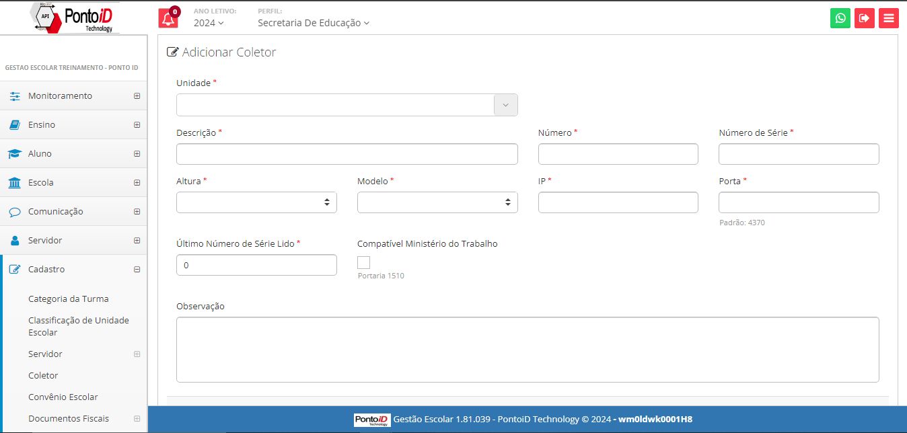The width and height of the screenshot is (907, 433).
Task: Click the Aluno graduation cap icon
Action: click(x=15, y=154)
